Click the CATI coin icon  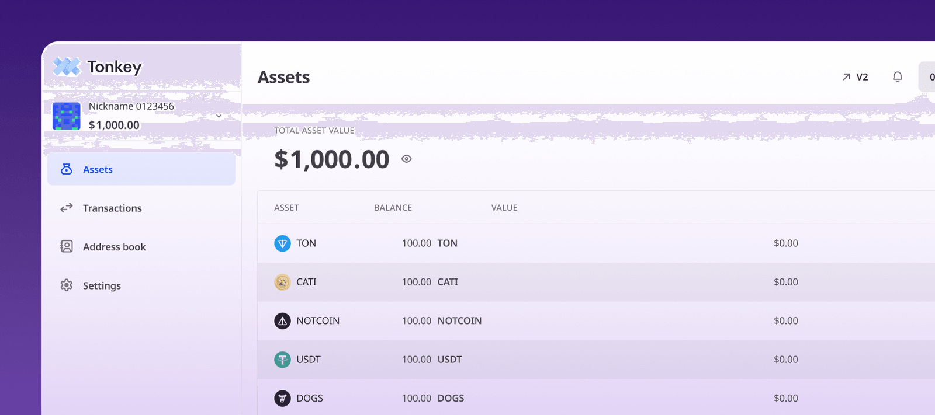(282, 282)
